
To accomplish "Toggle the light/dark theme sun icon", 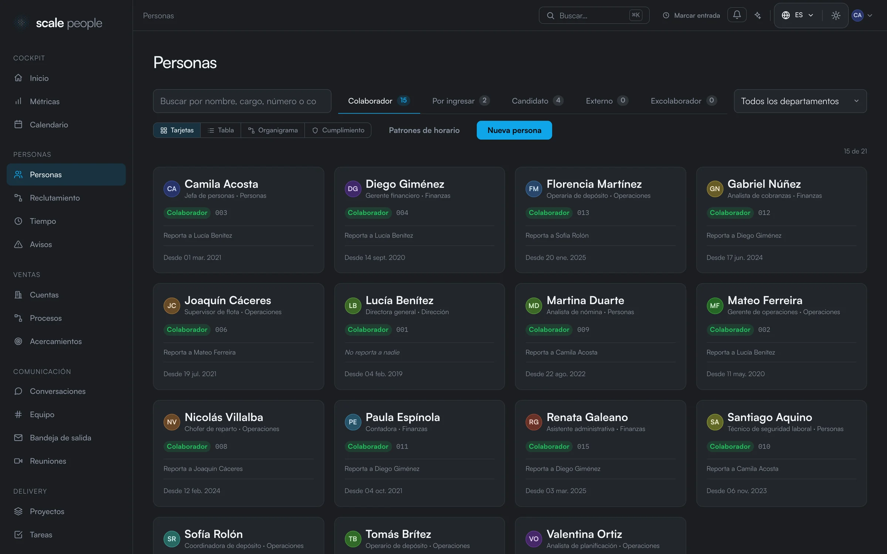I will [836, 15].
